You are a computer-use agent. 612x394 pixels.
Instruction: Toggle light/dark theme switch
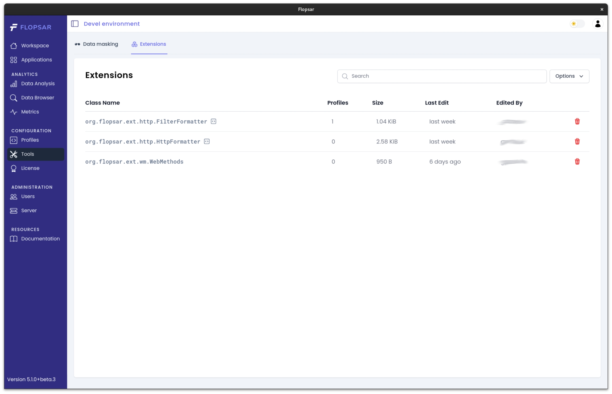(x=577, y=24)
